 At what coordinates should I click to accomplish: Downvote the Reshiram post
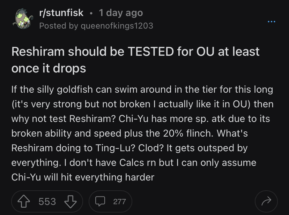click(x=71, y=201)
